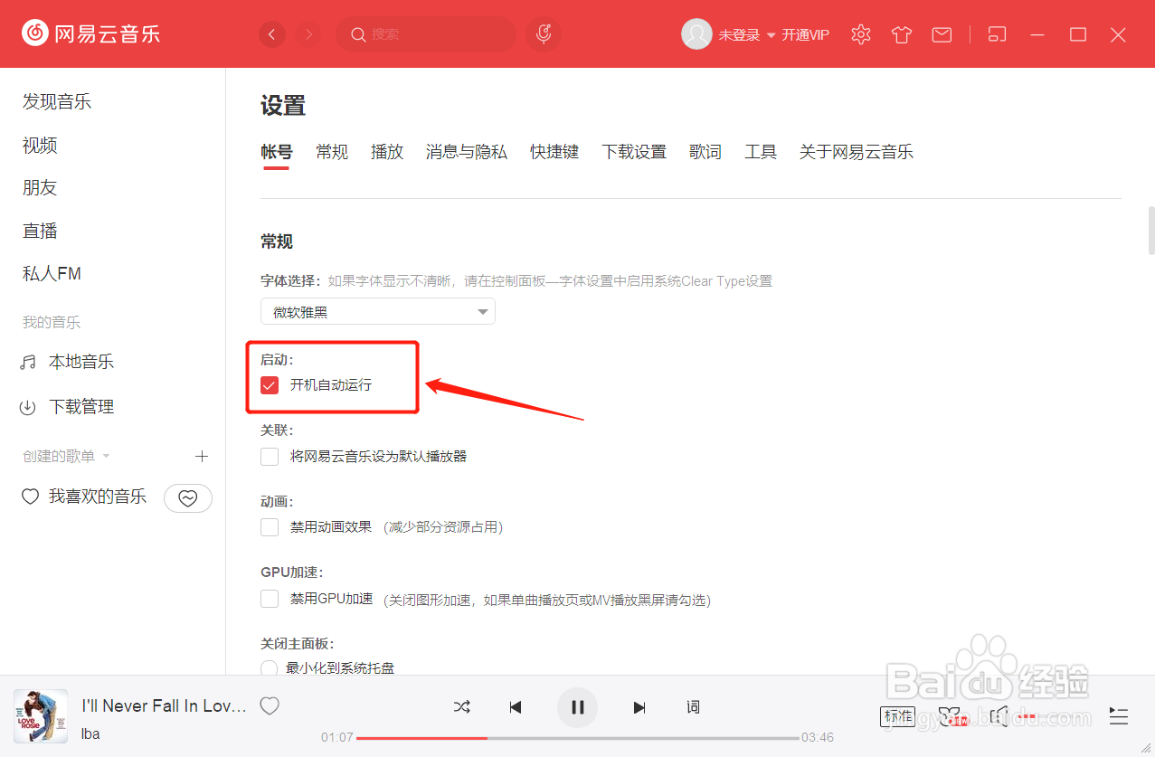Expand the 创建的歌单 playlist section
1155x757 pixels.
106,456
